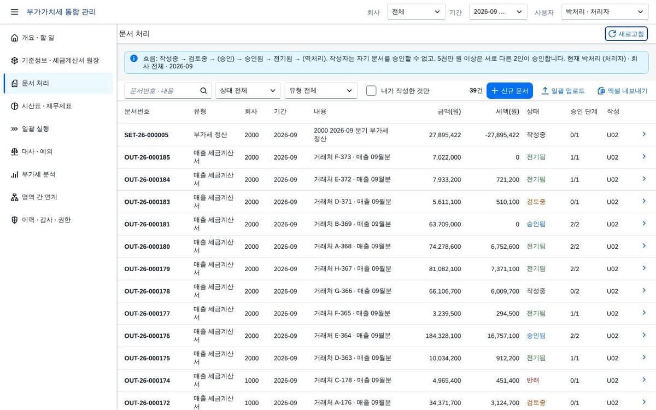This screenshot has height=410, width=656.
Task: Click tax amount -27,895,422 cell
Action: click(502, 134)
